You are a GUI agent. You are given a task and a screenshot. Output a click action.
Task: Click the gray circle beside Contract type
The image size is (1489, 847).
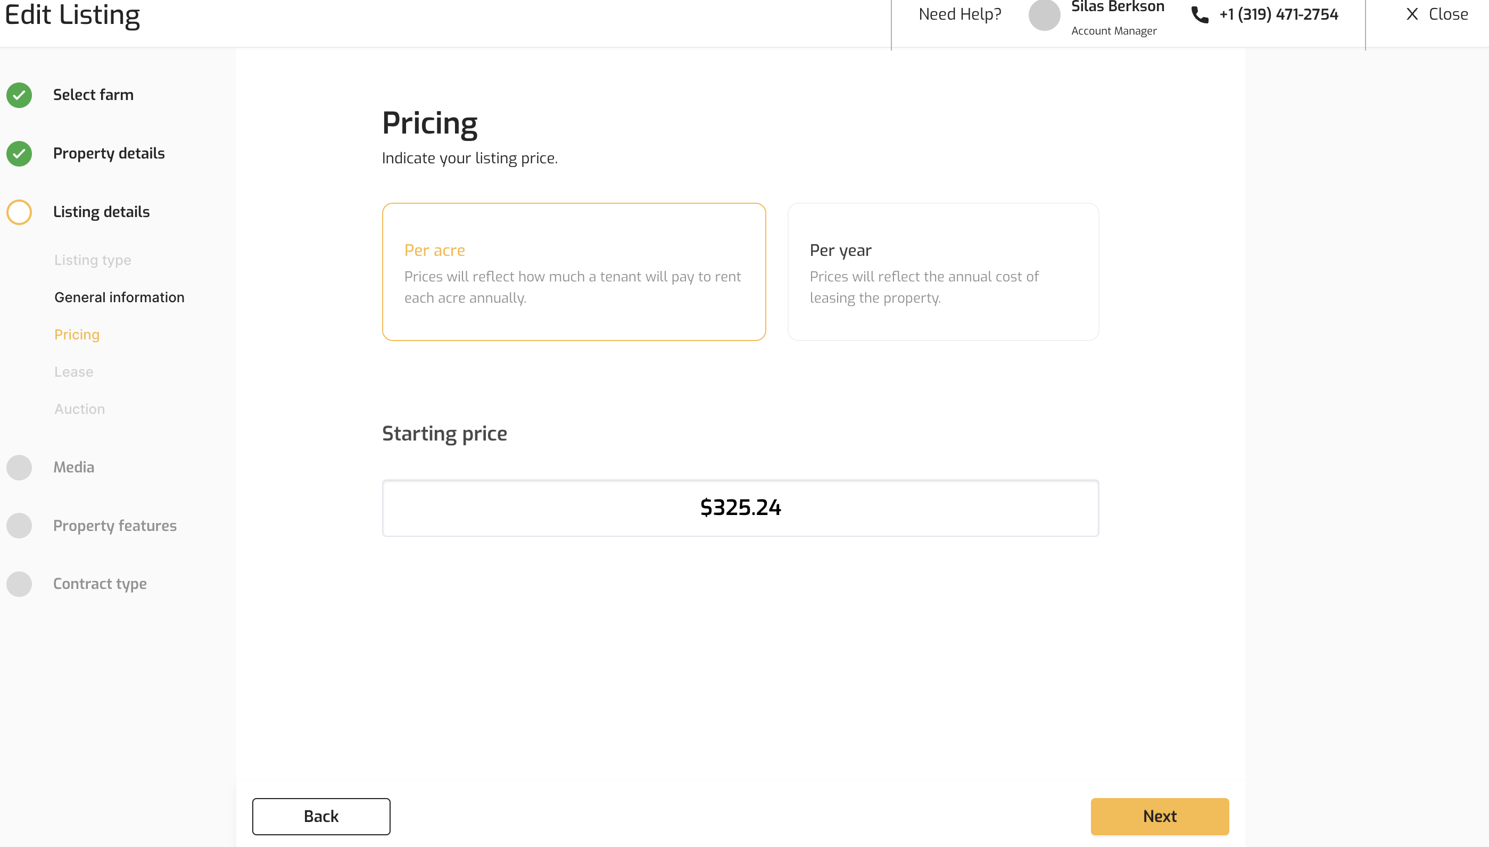(19, 584)
